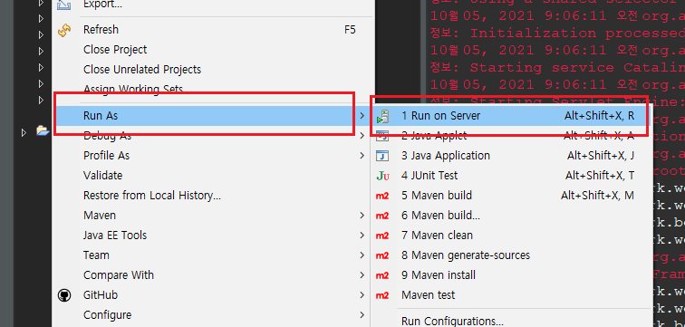Select 7 Maven clean
This screenshot has height=327, width=685.
pyautogui.click(x=510, y=236)
